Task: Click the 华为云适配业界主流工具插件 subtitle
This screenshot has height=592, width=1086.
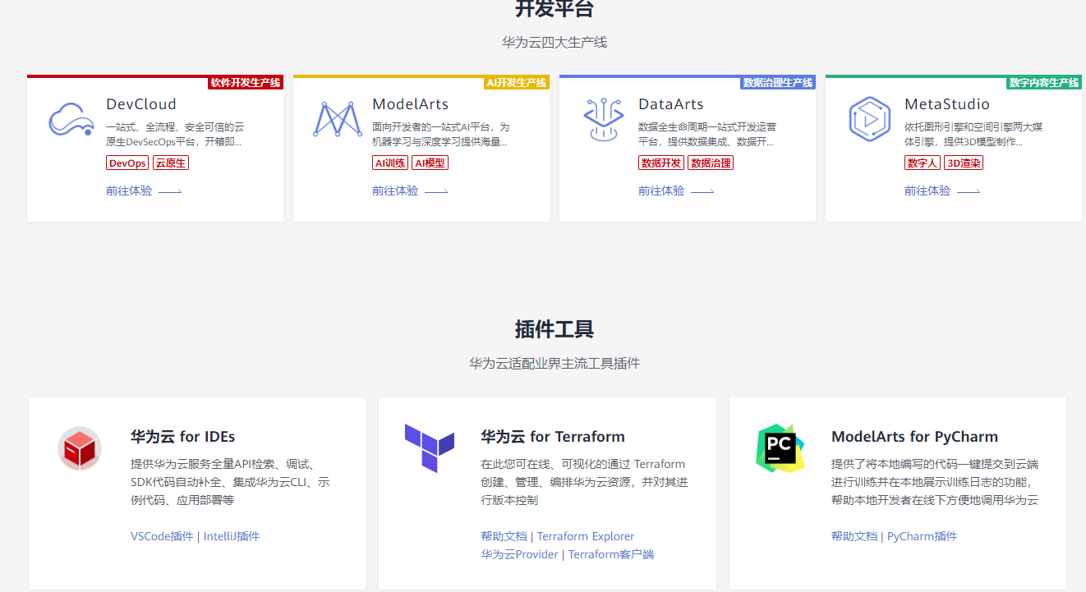Action: point(555,362)
